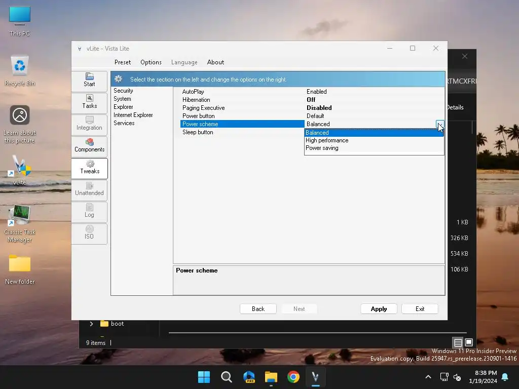The width and height of the screenshot is (519, 389).
Task: Close the background Explorer window
Action: 465,56
